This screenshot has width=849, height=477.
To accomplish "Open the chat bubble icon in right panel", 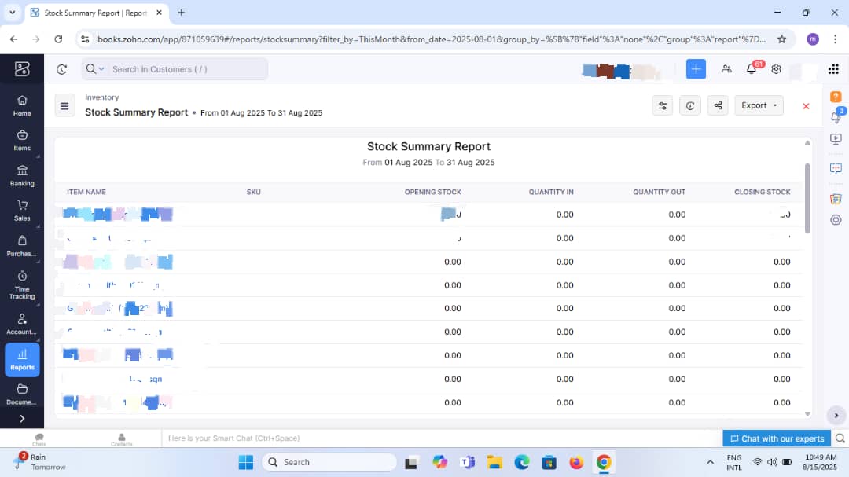I will (836, 168).
